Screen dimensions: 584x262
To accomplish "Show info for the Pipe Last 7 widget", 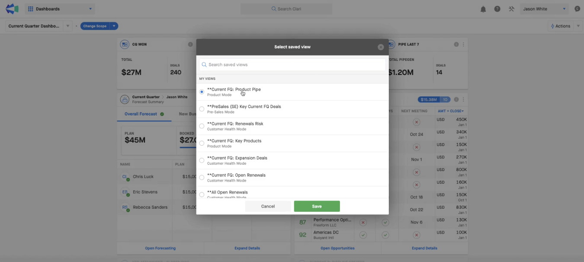I will [x=456, y=45].
